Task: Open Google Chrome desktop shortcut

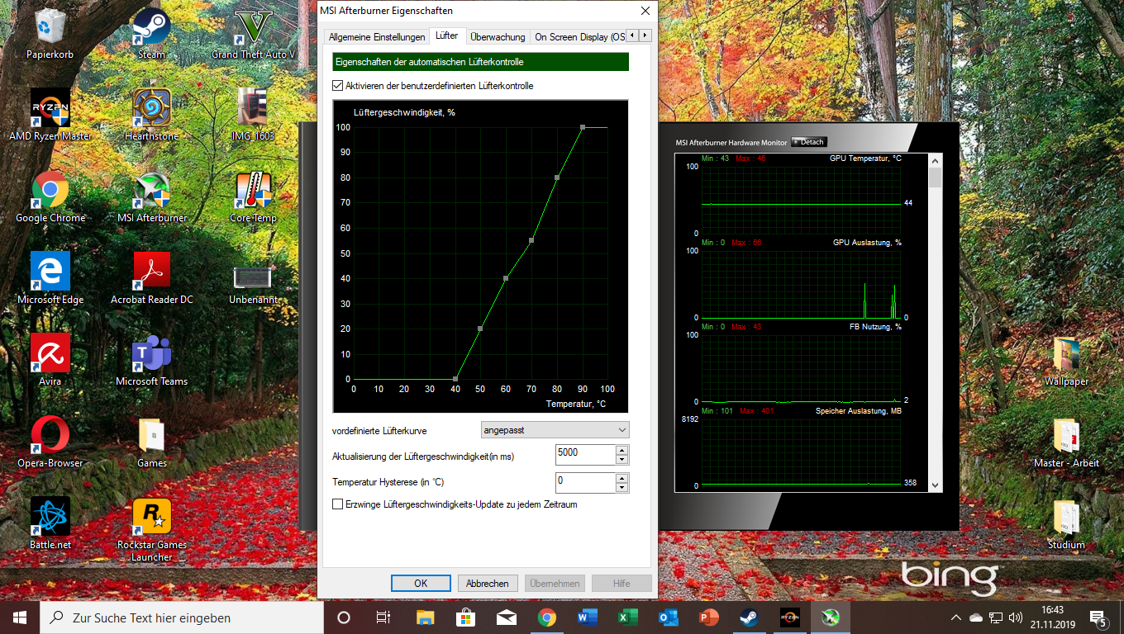Action: (50, 196)
